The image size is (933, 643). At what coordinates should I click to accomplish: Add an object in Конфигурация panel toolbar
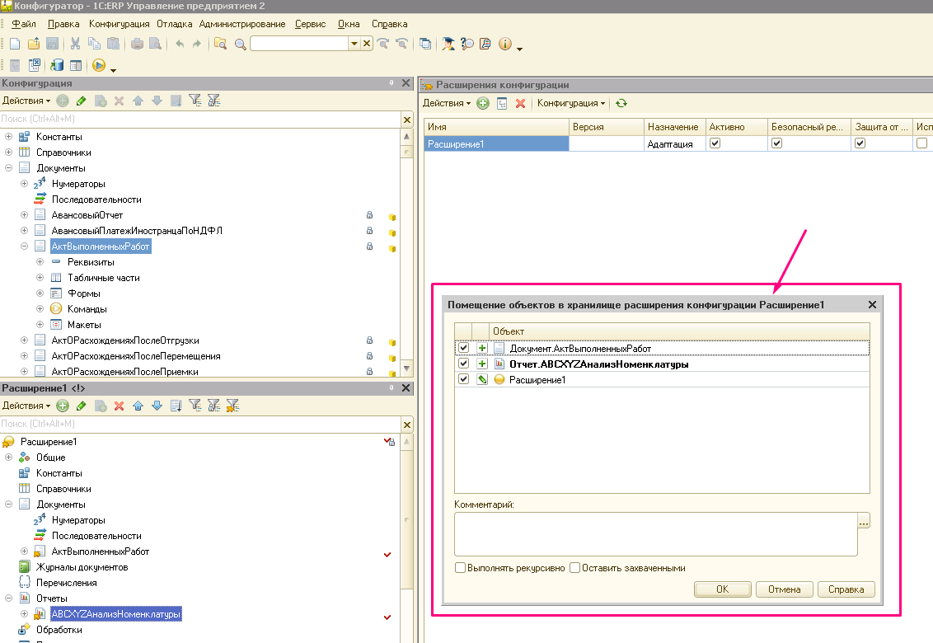(63, 101)
